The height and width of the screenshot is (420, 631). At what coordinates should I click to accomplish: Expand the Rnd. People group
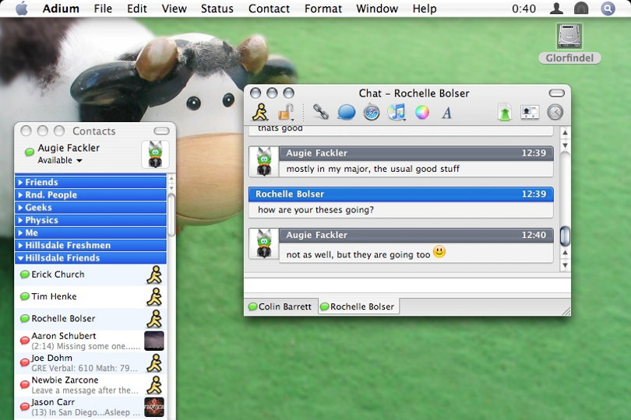[x=20, y=195]
